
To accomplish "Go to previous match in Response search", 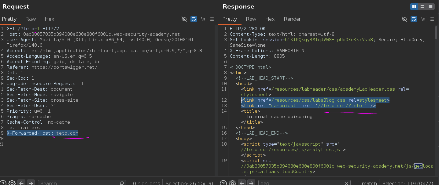I will pyautogui.click(x=242, y=183).
